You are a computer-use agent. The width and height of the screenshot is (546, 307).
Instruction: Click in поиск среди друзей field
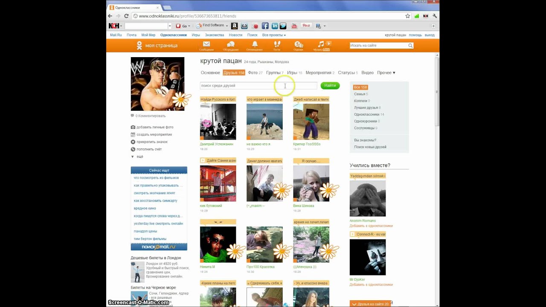tap(258, 86)
